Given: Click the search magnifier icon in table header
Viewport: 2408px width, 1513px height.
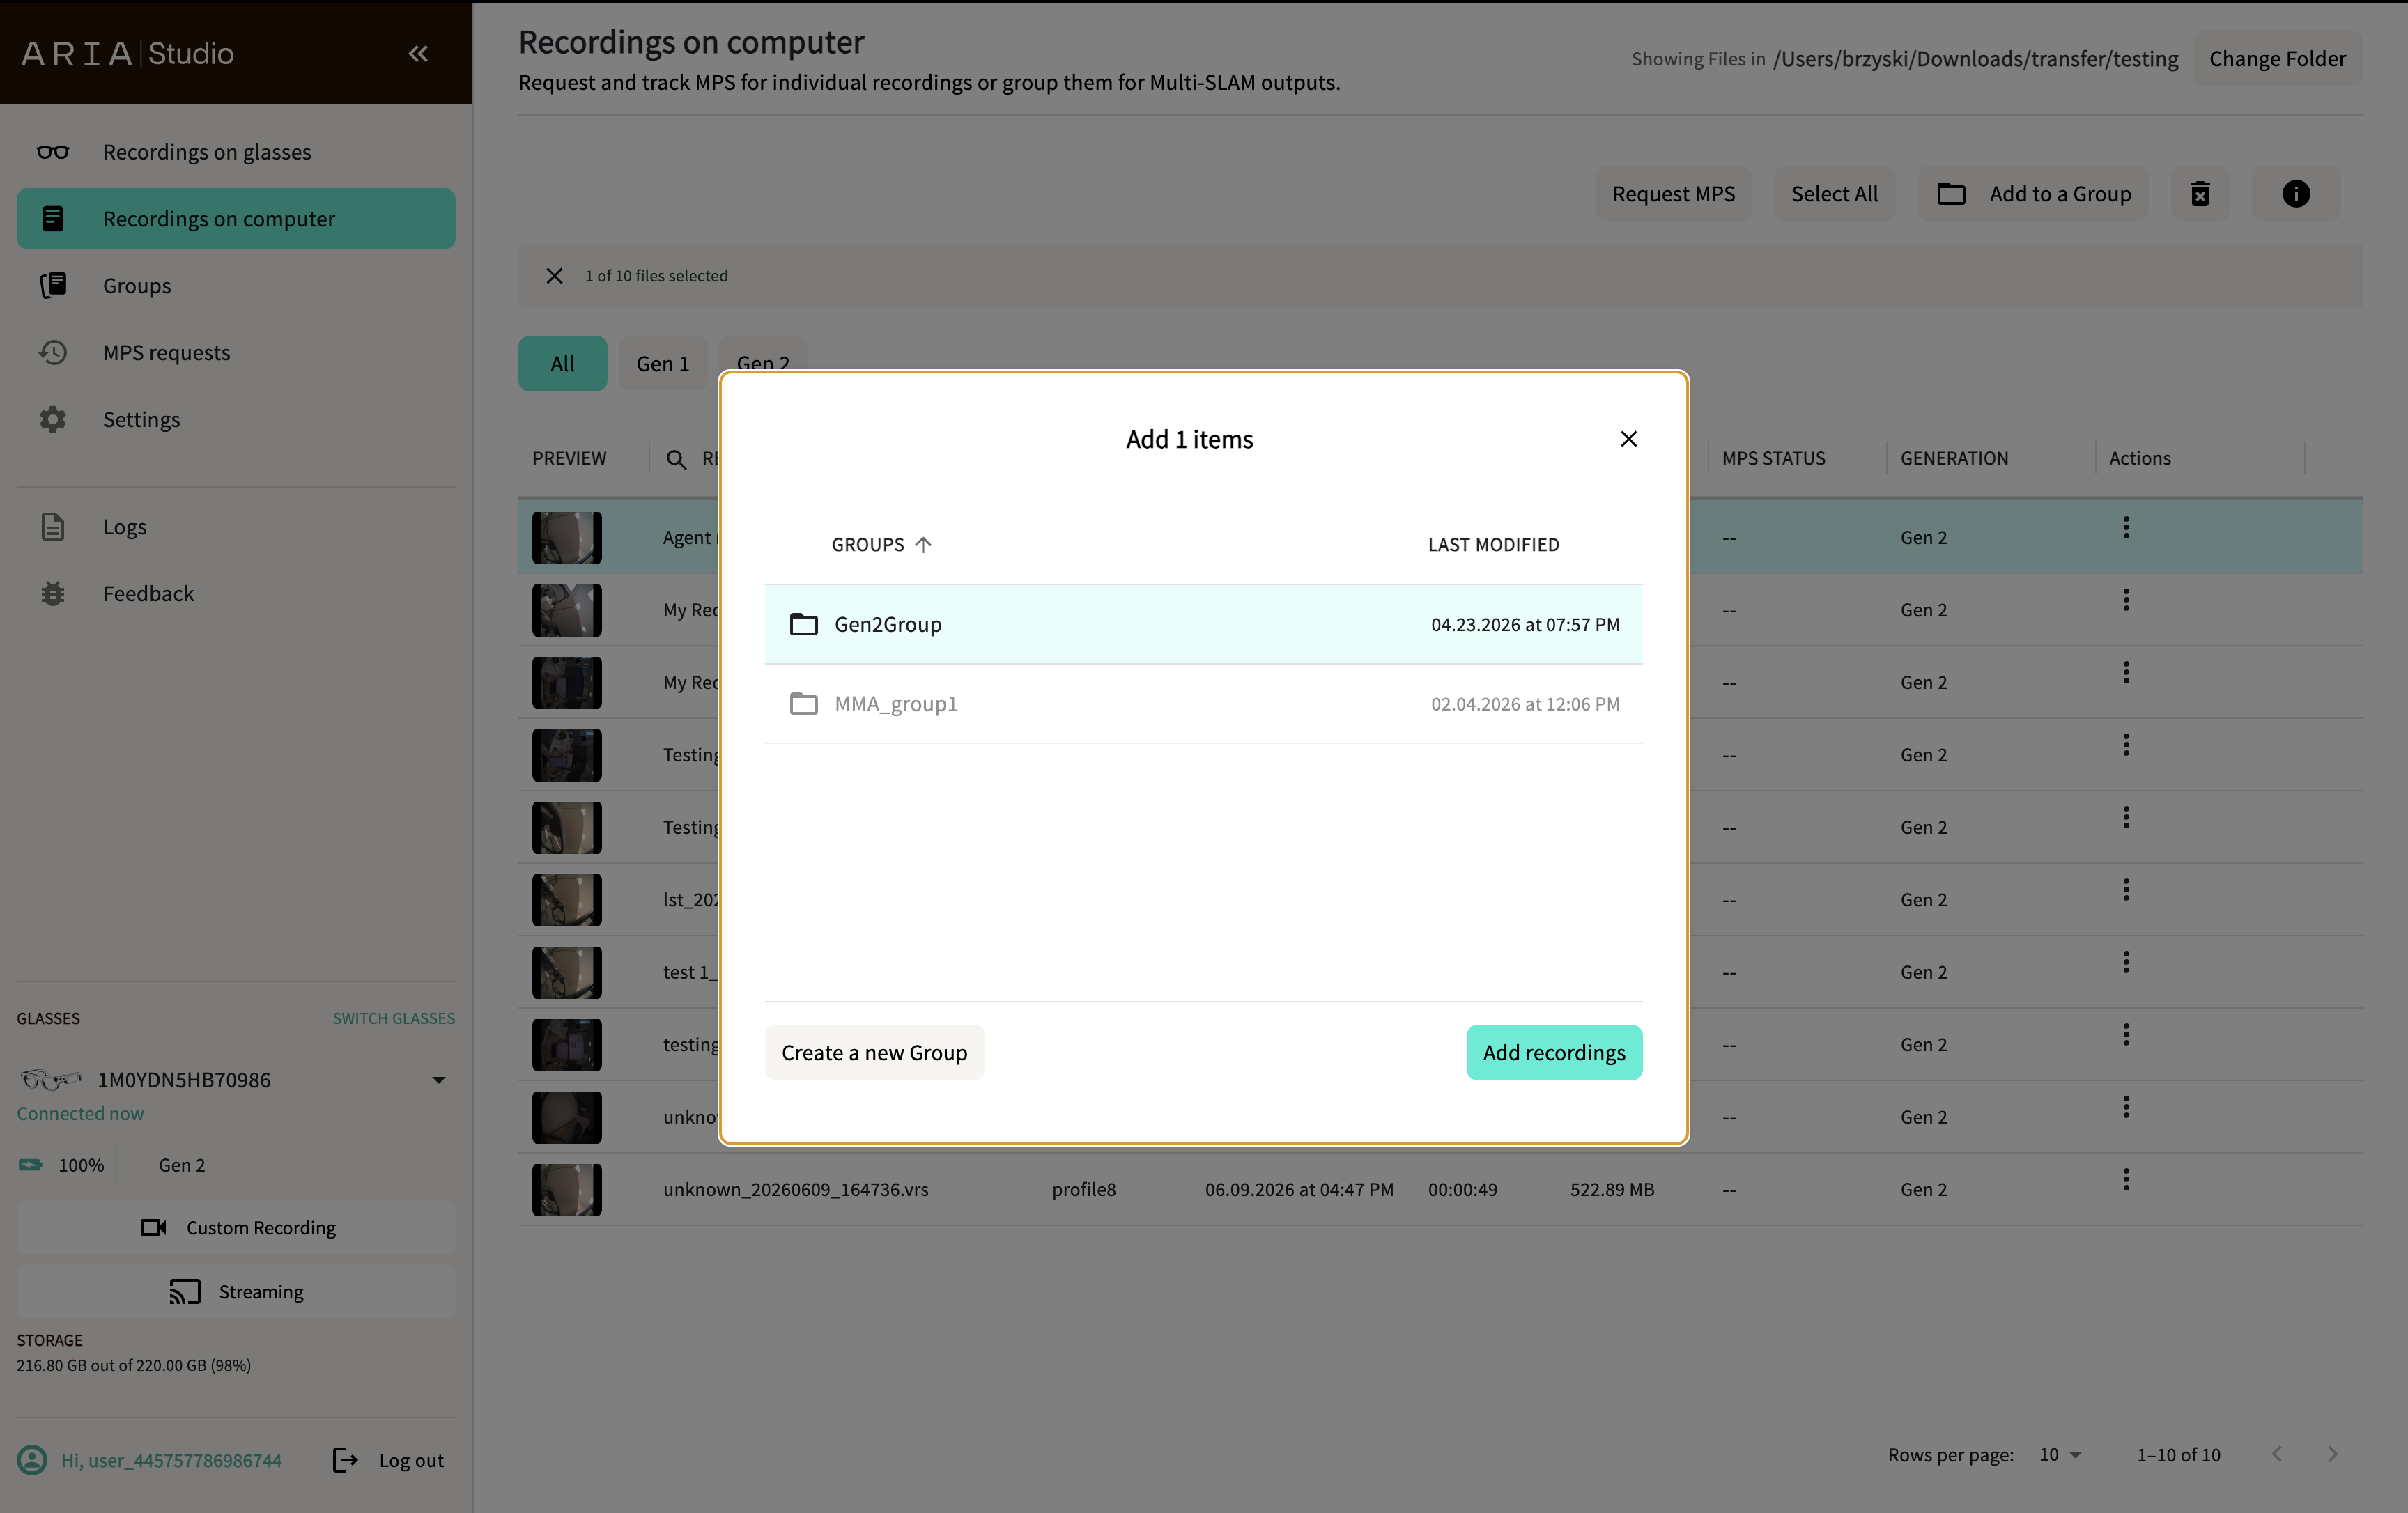Looking at the screenshot, I should [676, 459].
